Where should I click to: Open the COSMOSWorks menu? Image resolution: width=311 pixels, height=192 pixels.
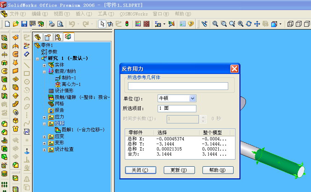[134, 14]
